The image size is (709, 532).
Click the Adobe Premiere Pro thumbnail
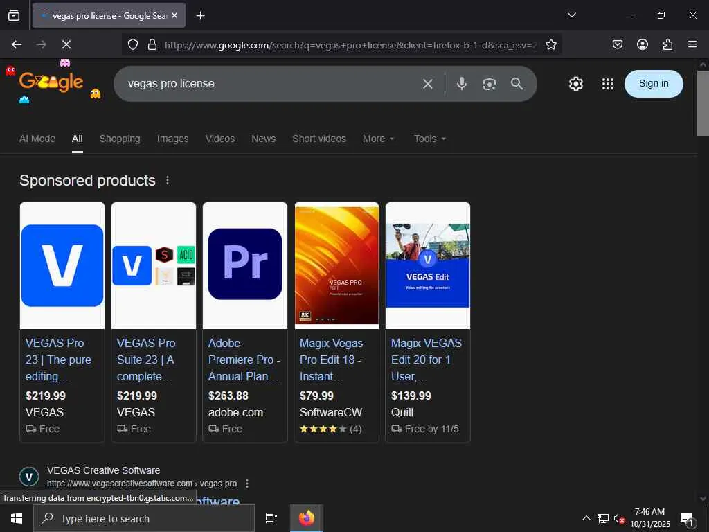[x=245, y=264]
